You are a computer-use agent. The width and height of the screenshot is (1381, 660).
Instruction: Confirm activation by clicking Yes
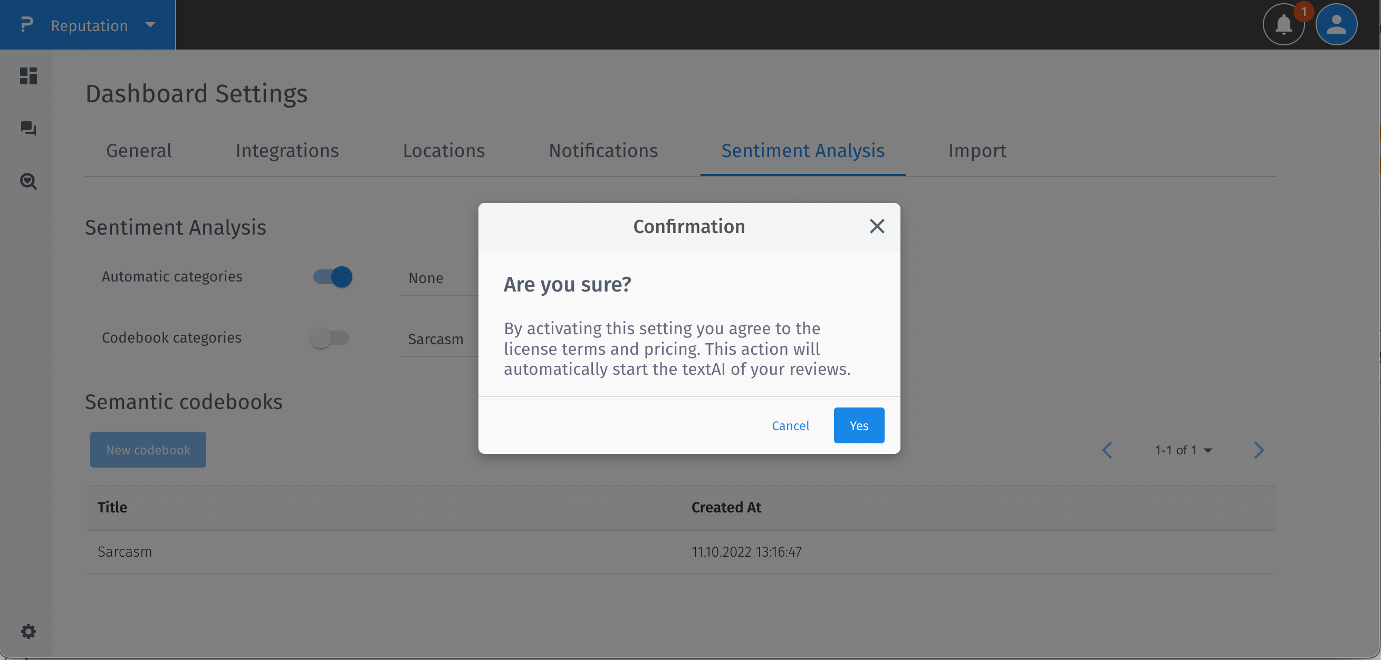[x=858, y=425]
